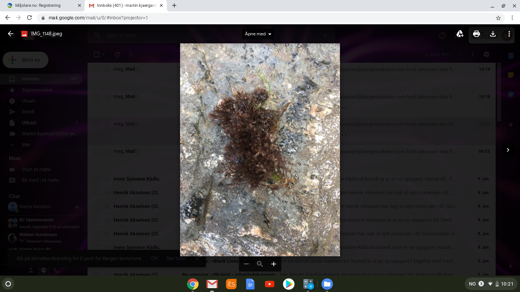Open Google Docs from the shelf
The height and width of the screenshot is (292, 520).
(250, 284)
